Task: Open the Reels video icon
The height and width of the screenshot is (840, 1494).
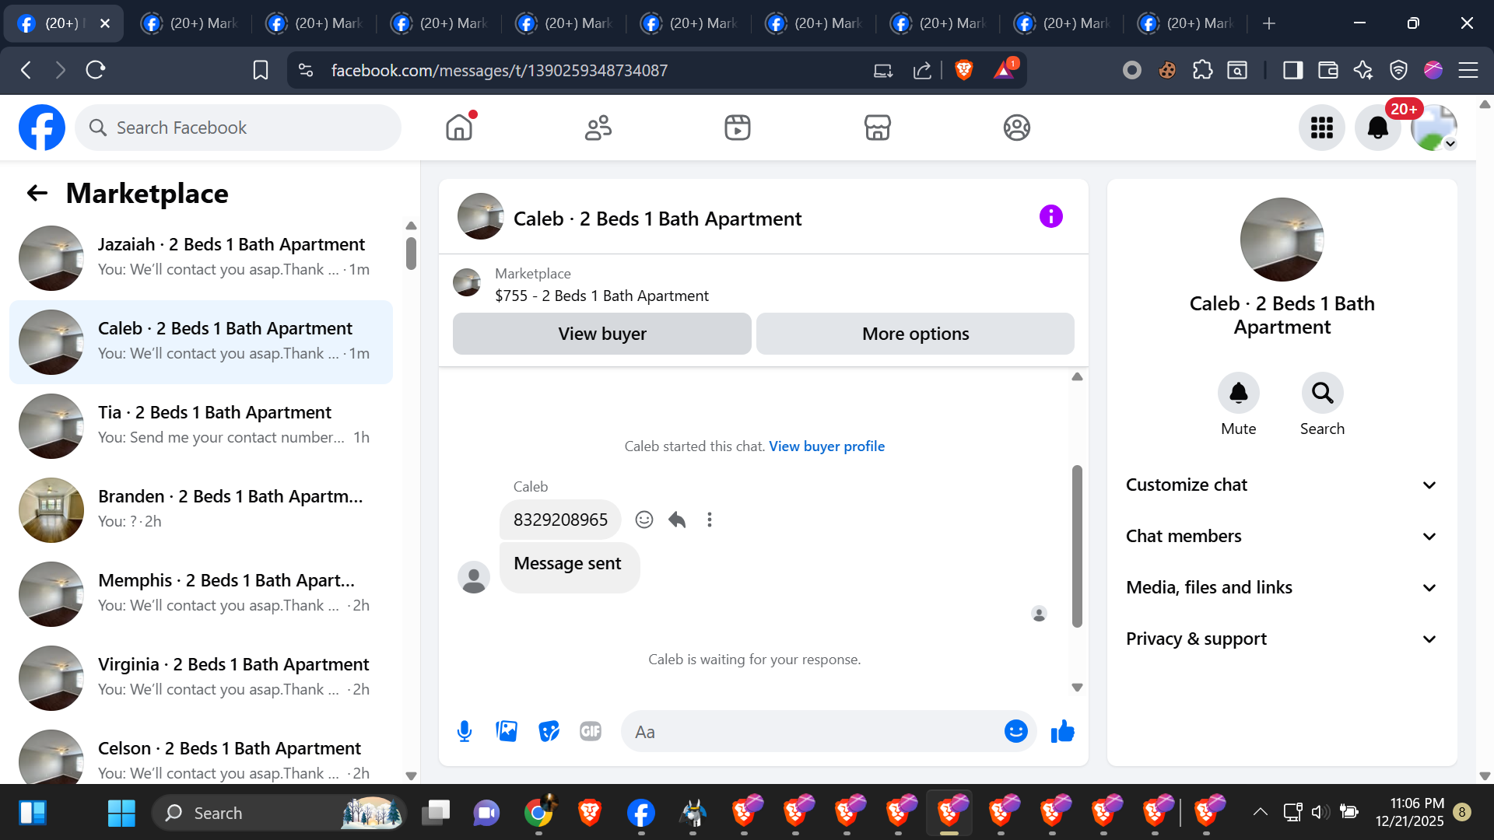Action: pyautogui.click(x=738, y=128)
